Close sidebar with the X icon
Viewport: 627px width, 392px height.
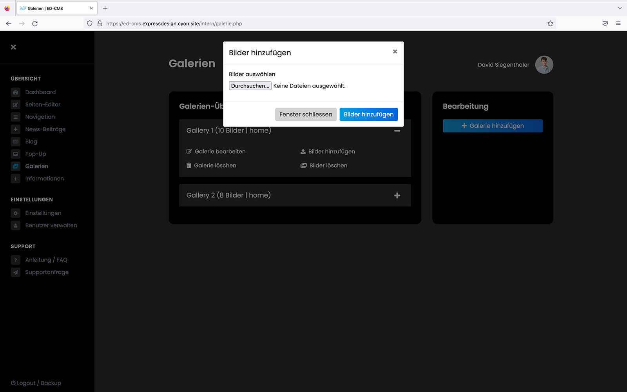[13, 47]
